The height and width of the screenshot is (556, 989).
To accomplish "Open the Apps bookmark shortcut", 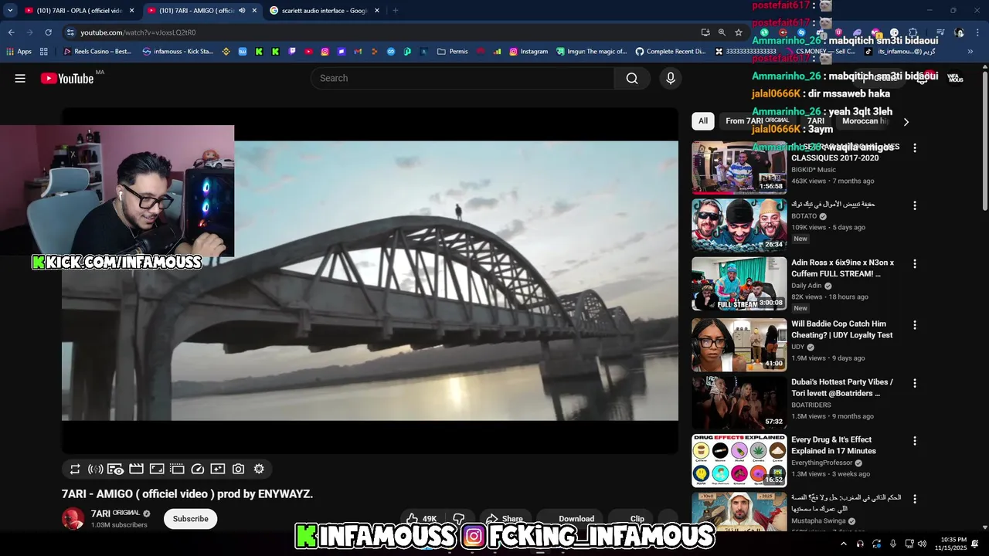I will click(19, 52).
